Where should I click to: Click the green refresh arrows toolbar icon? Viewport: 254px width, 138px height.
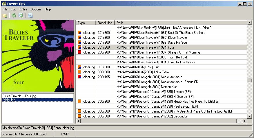click(x=14, y=15)
